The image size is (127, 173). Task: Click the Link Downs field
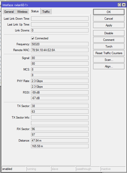(x=60, y=30)
